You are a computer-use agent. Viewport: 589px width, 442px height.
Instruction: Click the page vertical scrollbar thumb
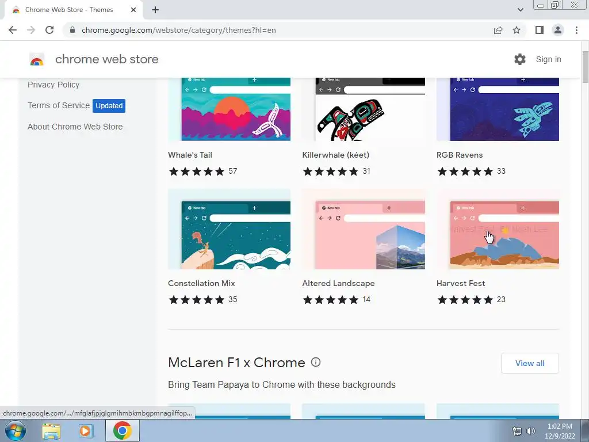pyautogui.click(x=585, y=67)
